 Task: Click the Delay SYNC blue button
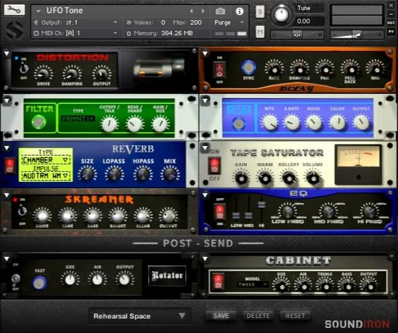tap(248, 66)
